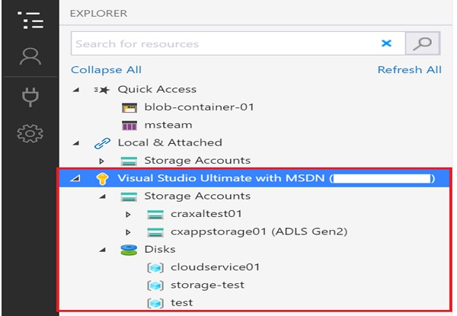Open the Account management person icon
Image resolution: width=457 pixels, height=316 pixels.
click(29, 57)
